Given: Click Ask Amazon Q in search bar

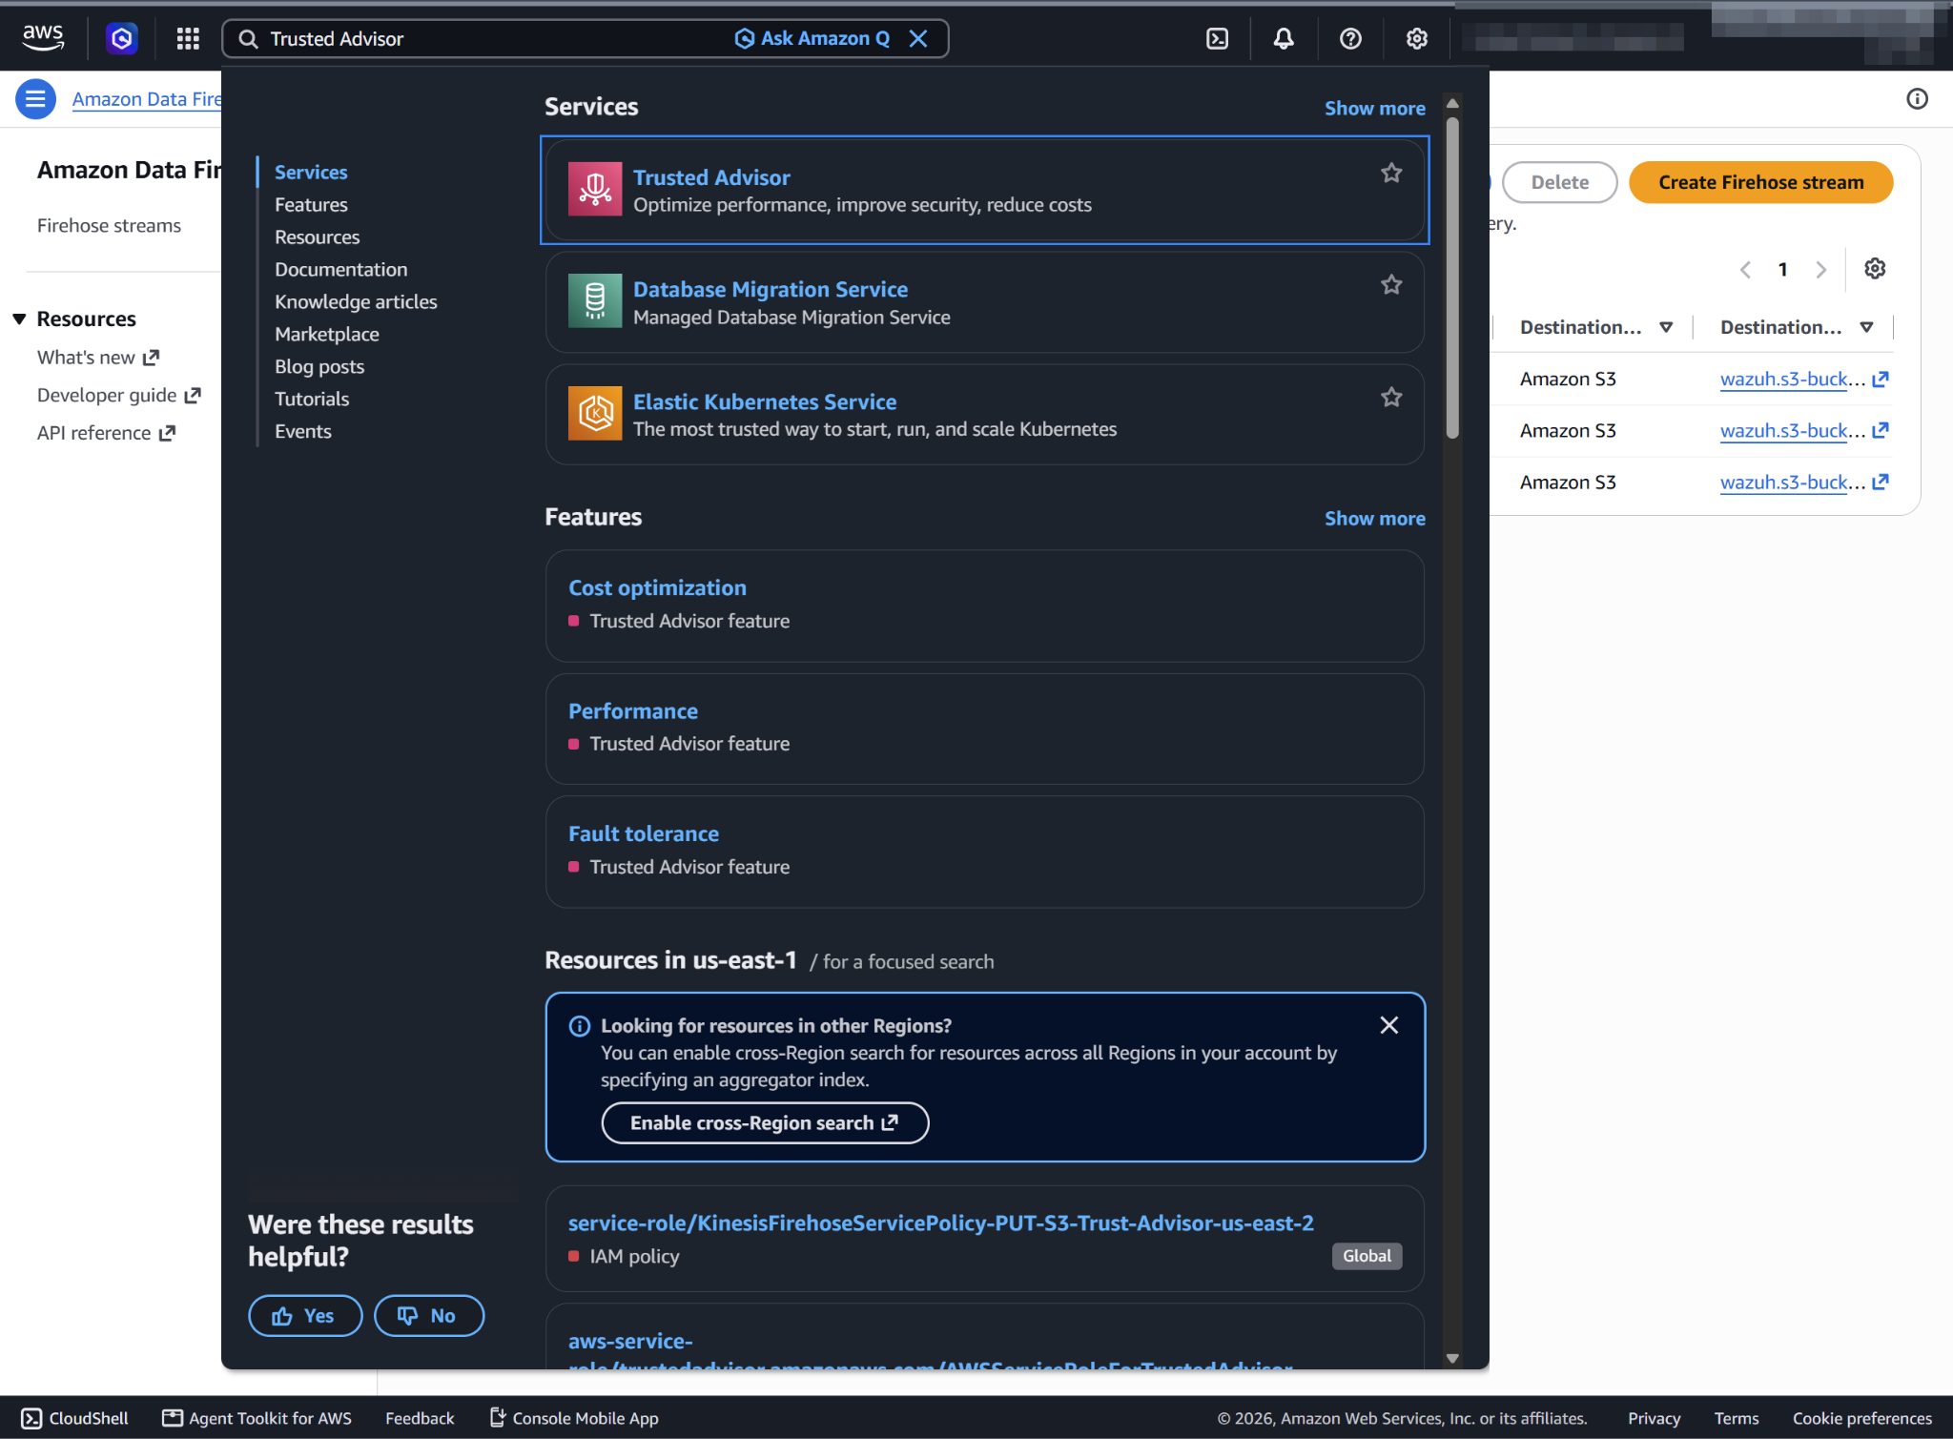Looking at the screenshot, I should 812,38.
